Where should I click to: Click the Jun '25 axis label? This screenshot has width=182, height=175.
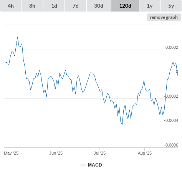point(56,153)
